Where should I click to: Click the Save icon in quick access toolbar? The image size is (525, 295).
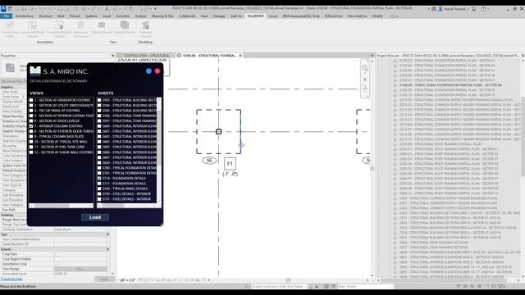pyautogui.click(x=24, y=9)
